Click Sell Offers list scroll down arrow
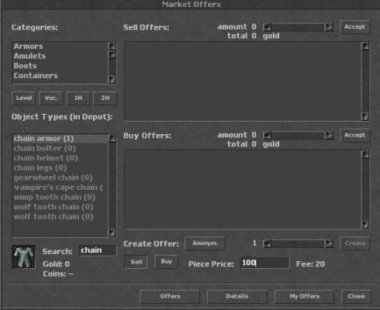The height and width of the screenshot is (310, 380). [x=365, y=116]
